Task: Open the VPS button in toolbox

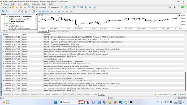Action: (174, 94)
